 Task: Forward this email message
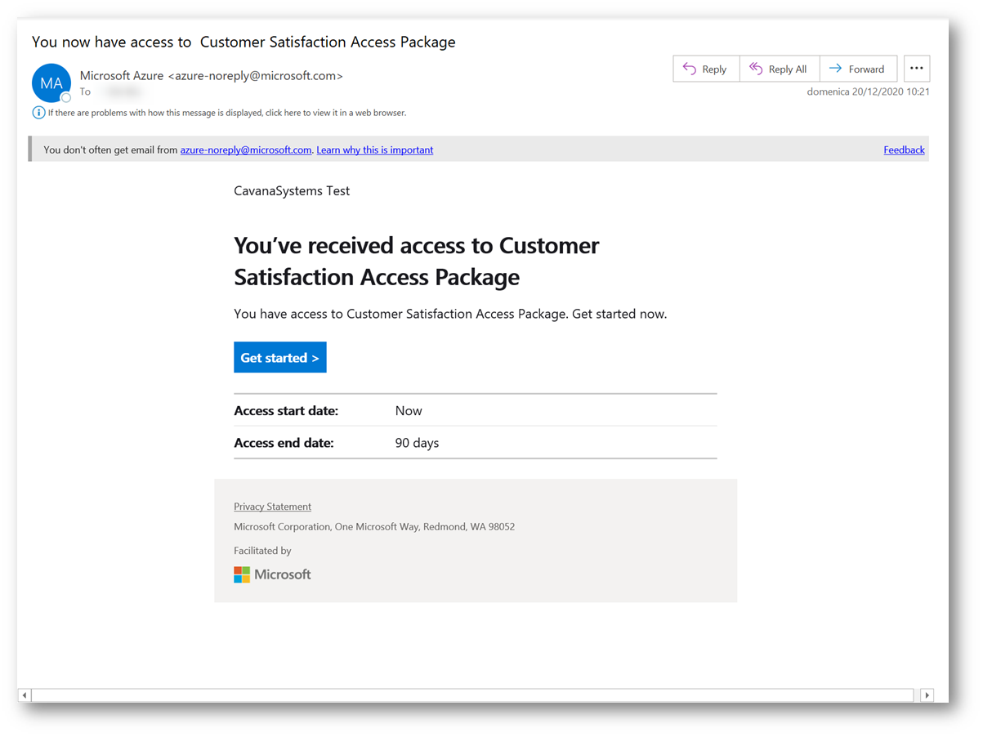pyautogui.click(x=858, y=69)
